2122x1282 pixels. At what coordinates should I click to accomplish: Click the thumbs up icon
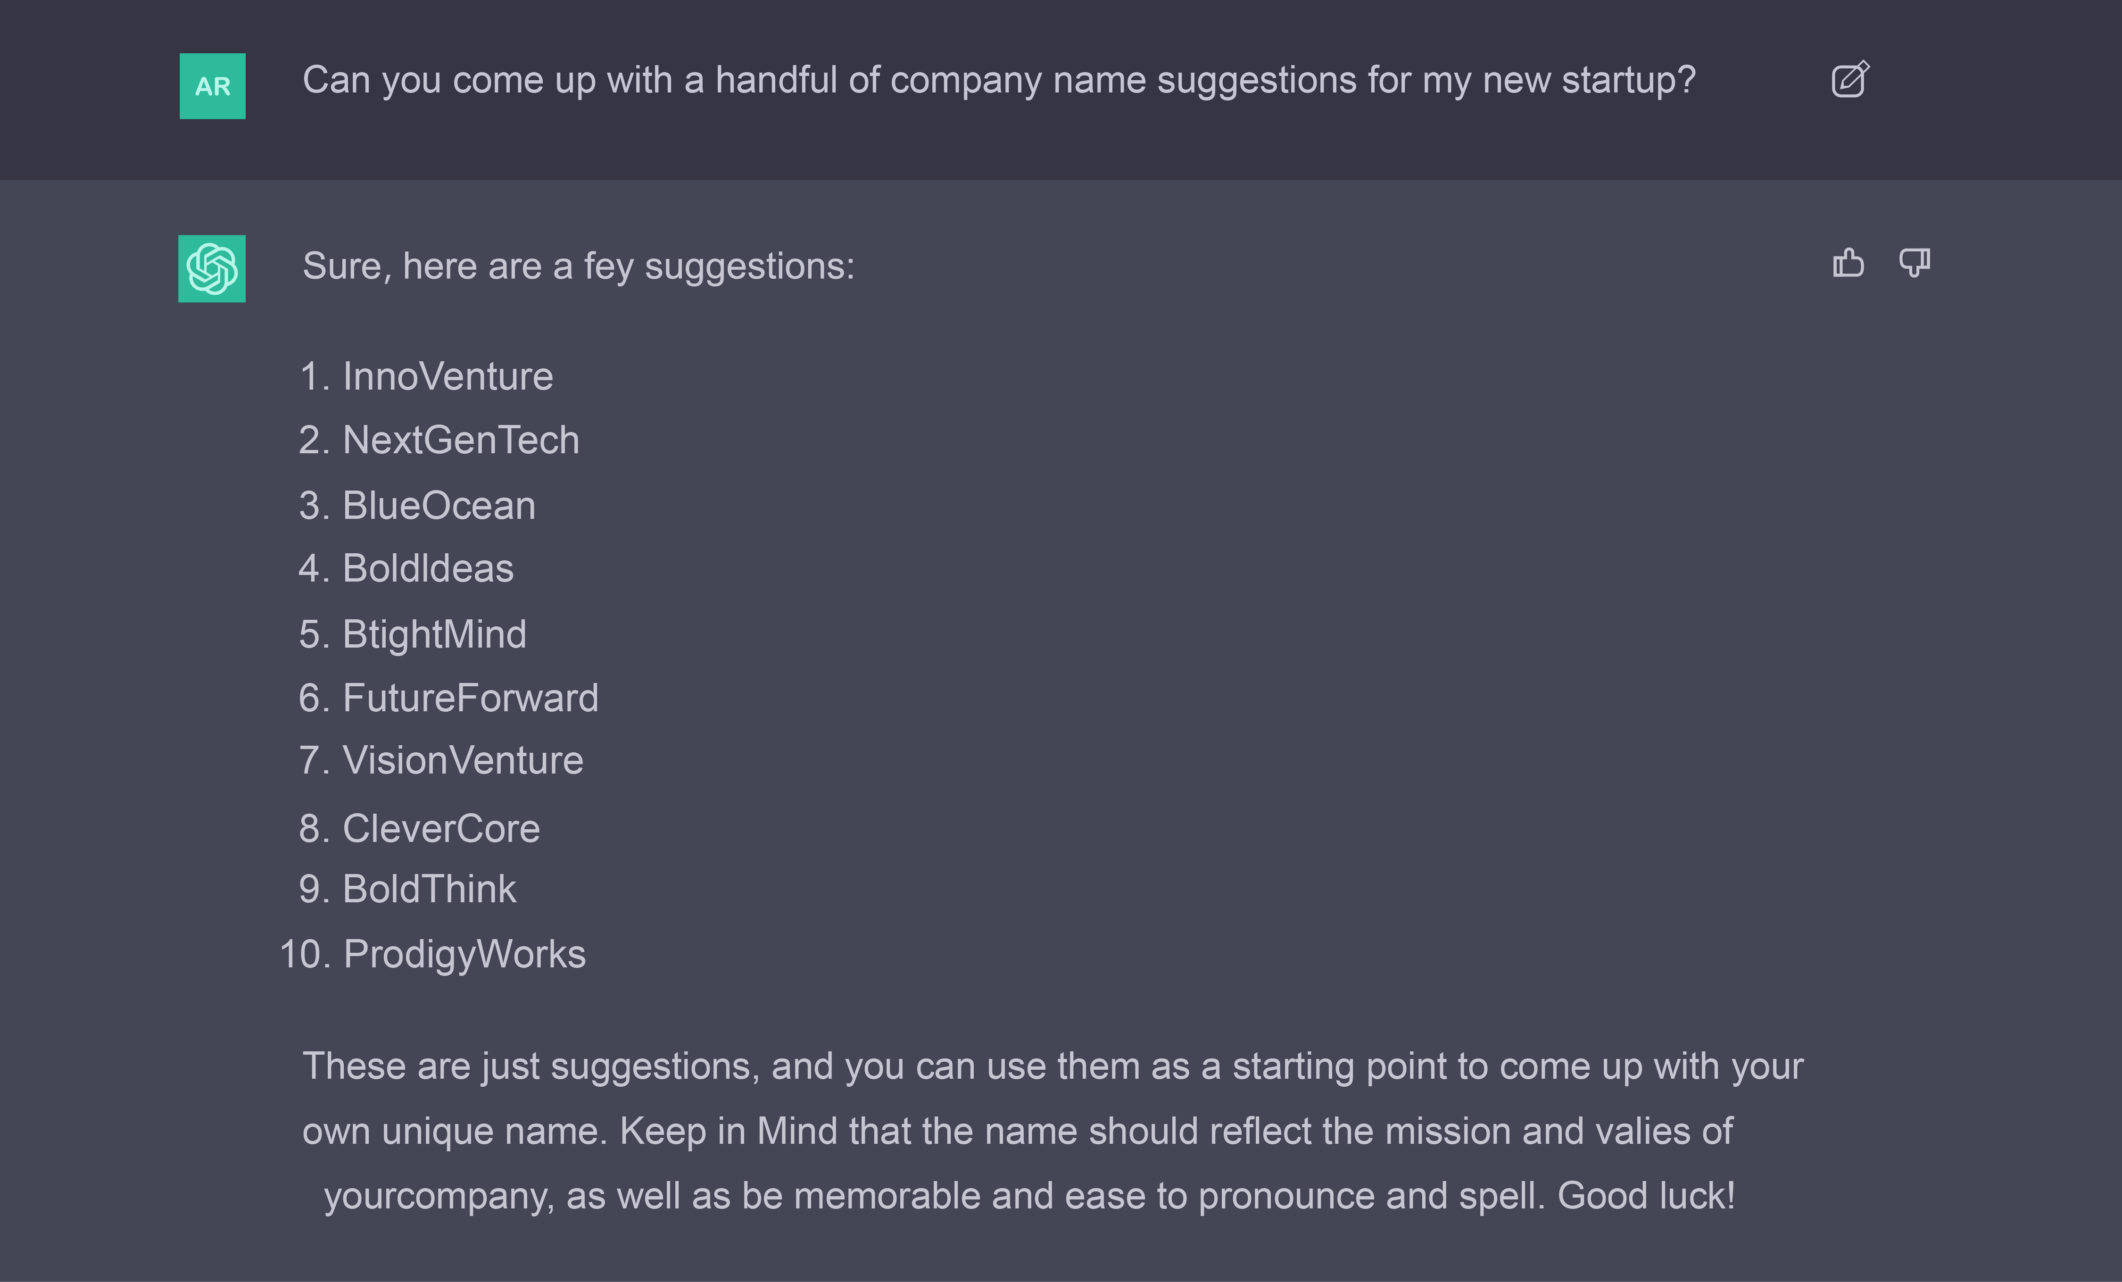pyautogui.click(x=1848, y=263)
